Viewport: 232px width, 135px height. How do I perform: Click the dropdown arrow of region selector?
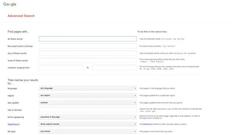(x=135, y=96)
